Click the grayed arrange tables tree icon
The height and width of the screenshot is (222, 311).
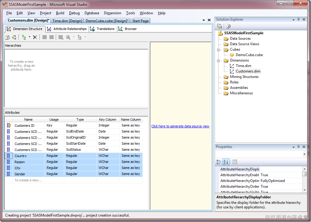[80, 37]
